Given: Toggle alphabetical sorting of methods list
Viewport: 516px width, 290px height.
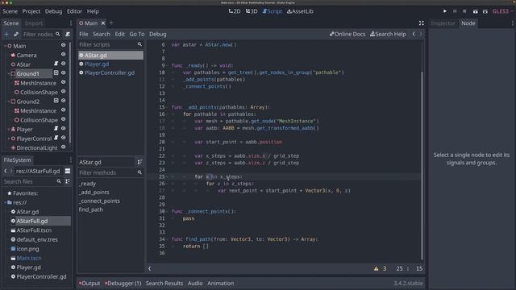Looking at the screenshot, I should pyautogui.click(x=139, y=162).
